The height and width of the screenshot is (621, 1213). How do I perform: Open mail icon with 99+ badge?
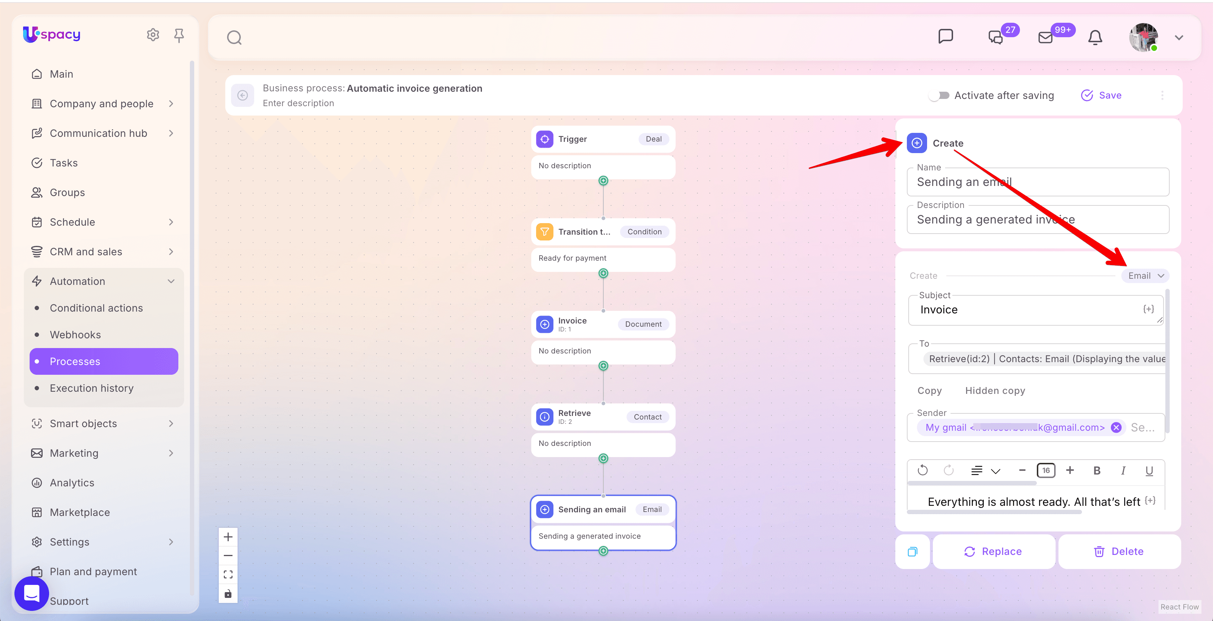tap(1045, 37)
